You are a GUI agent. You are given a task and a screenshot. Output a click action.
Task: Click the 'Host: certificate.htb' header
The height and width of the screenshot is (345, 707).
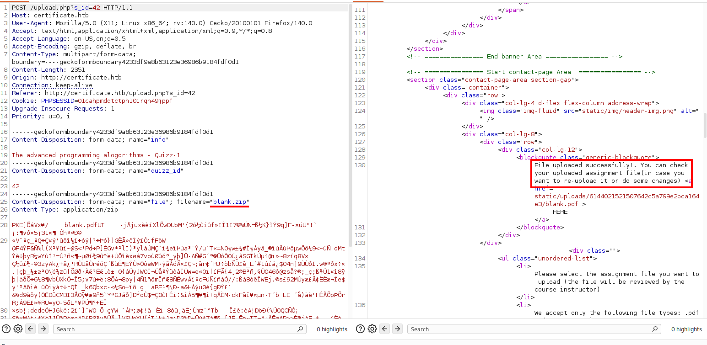pyautogui.click(x=50, y=16)
